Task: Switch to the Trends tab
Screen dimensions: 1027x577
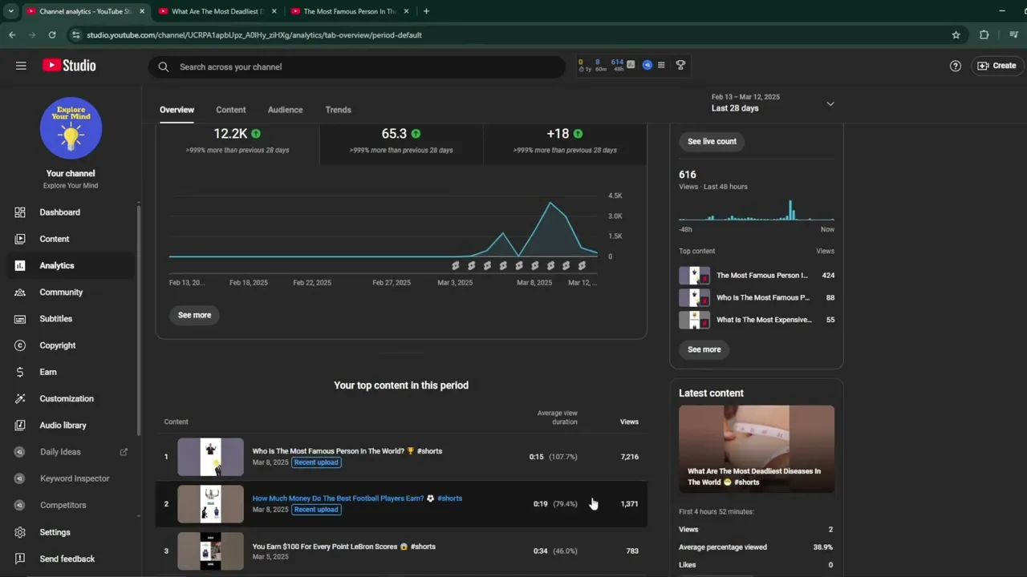Action: 338,110
